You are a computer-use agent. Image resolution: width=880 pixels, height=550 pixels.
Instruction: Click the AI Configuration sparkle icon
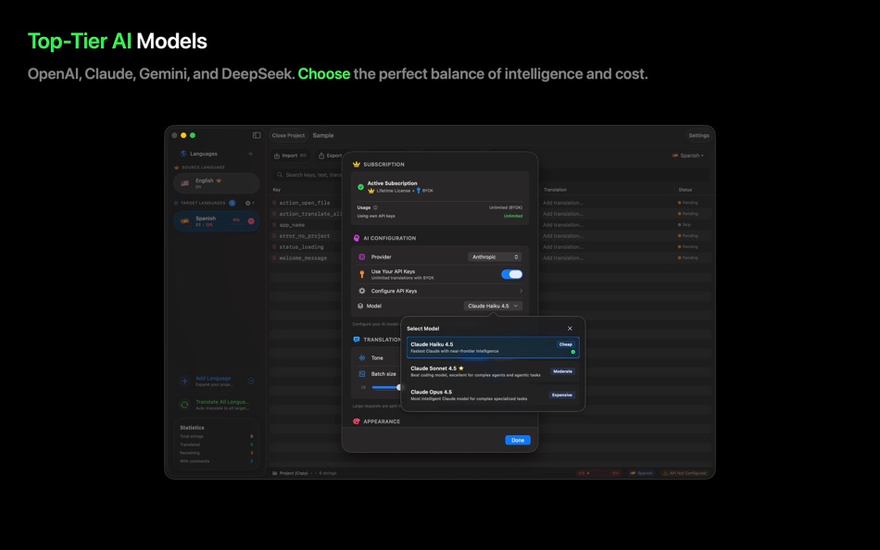(x=356, y=238)
